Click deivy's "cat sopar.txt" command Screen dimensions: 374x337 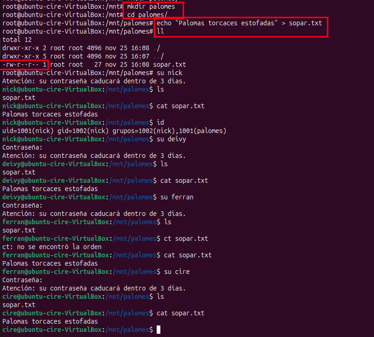pyautogui.click(x=184, y=180)
